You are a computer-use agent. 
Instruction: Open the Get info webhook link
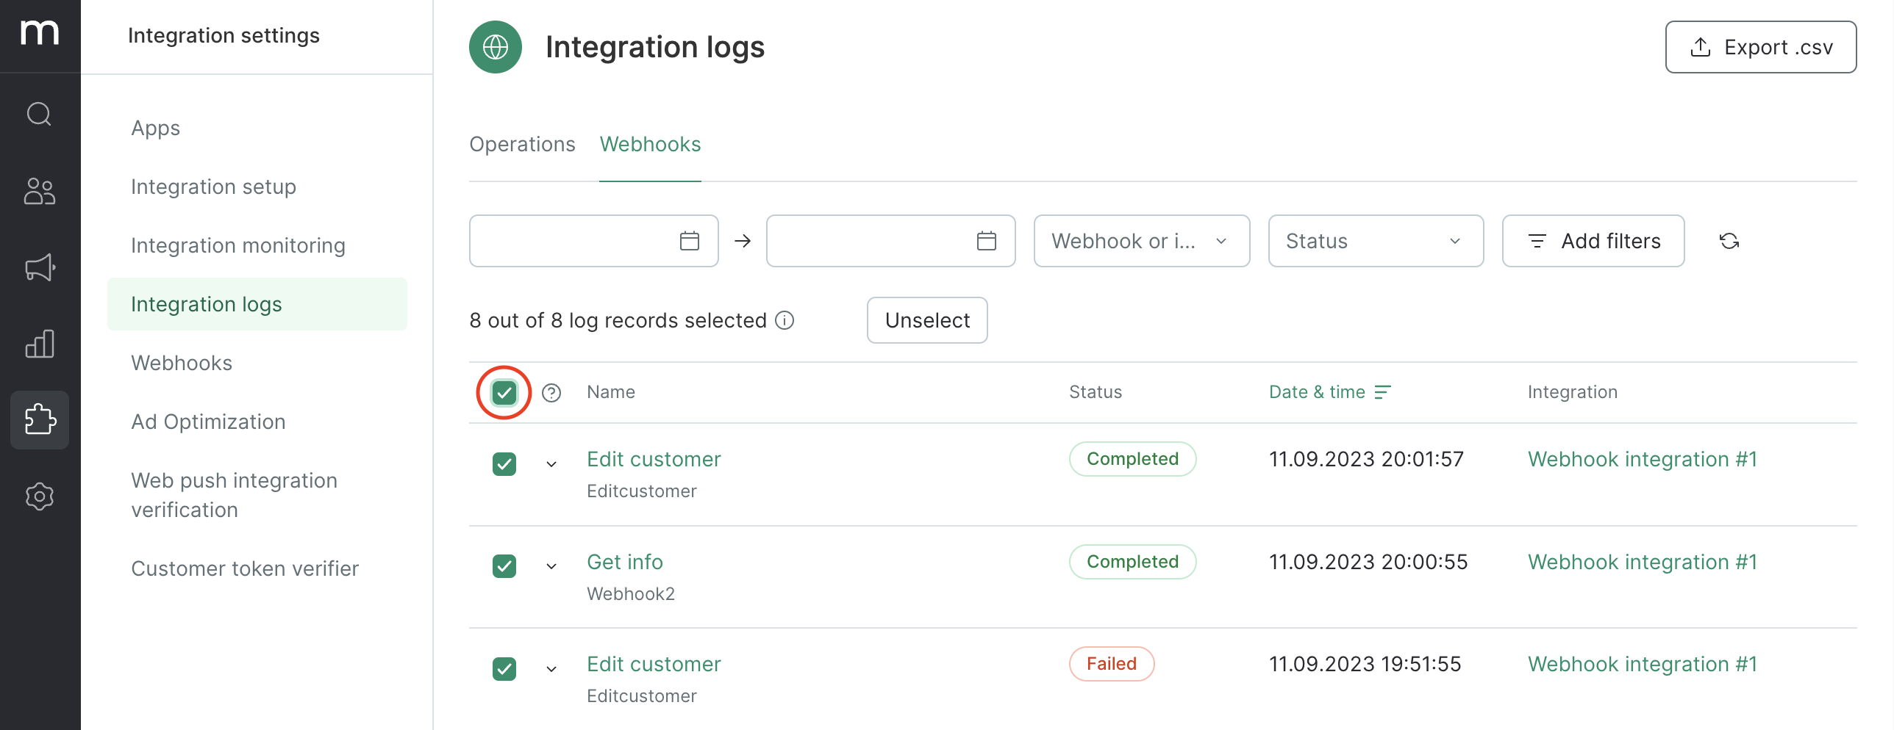click(625, 562)
